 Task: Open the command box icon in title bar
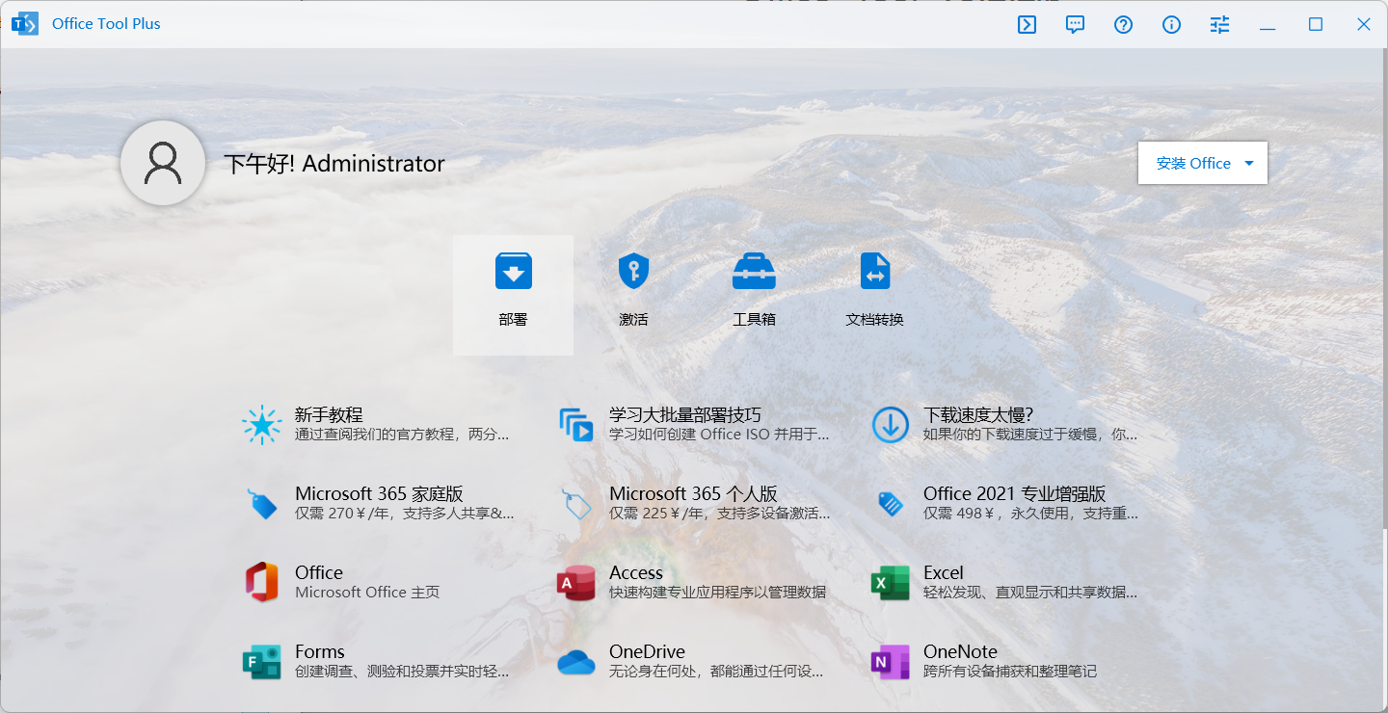[x=1027, y=25]
